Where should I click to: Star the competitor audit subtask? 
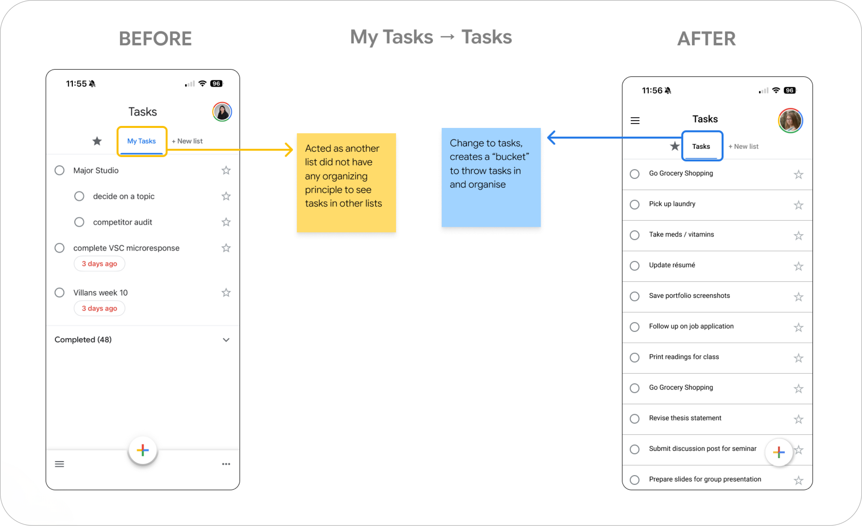(x=226, y=222)
